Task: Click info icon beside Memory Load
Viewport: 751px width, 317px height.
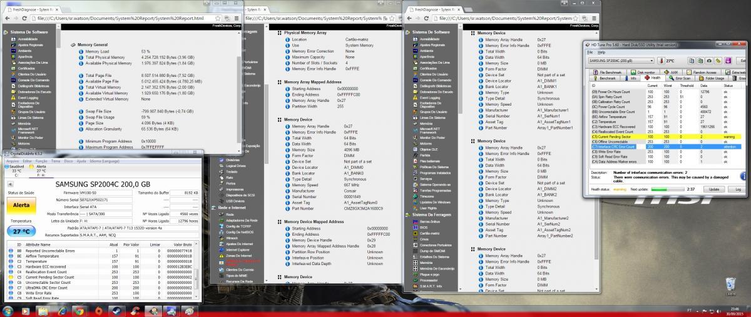Action: click(x=81, y=51)
